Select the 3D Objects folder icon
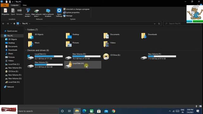This screenshot has width=203, height=114. click(x=31, y=36)
